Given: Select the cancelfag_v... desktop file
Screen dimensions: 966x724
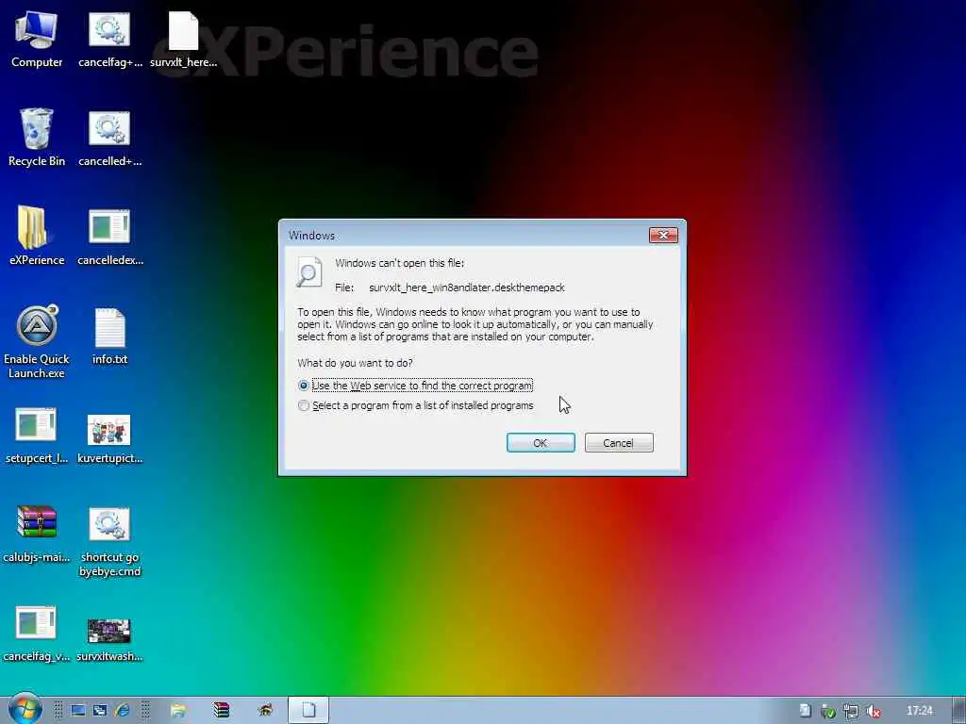Looking at the screenshot, I should 37,633.
